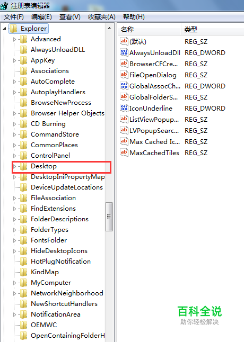Screen dimensions: 244x342
Task: Collapse the Explorer key
Action: 4,29
